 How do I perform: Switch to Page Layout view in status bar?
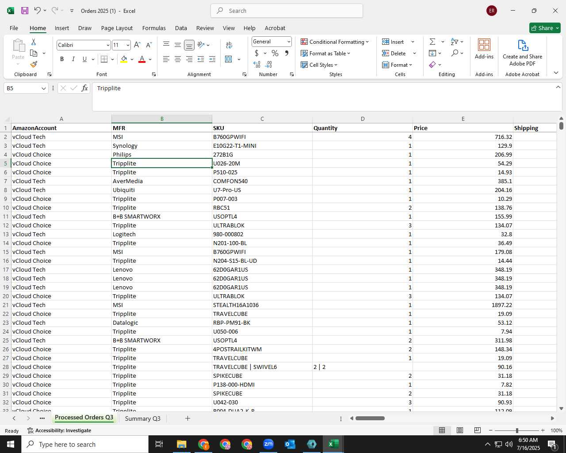click(x=460, y=430)
